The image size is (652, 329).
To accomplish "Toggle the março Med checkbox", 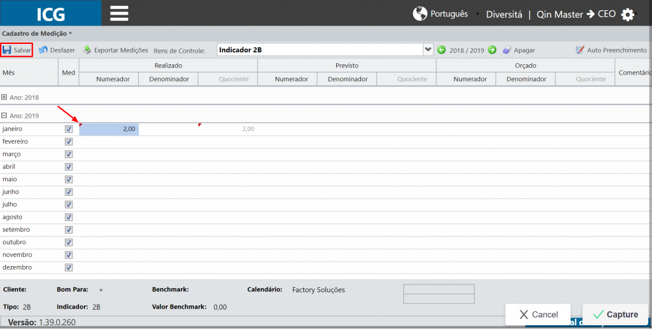I will [x=69, y=154].
